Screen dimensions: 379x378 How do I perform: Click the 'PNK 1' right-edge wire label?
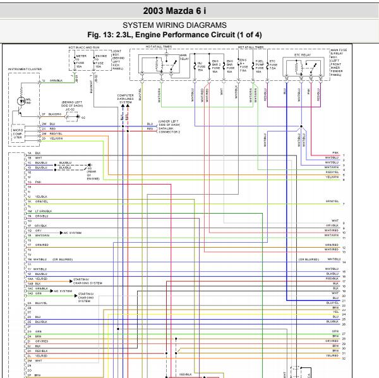[x=339, y=154]
